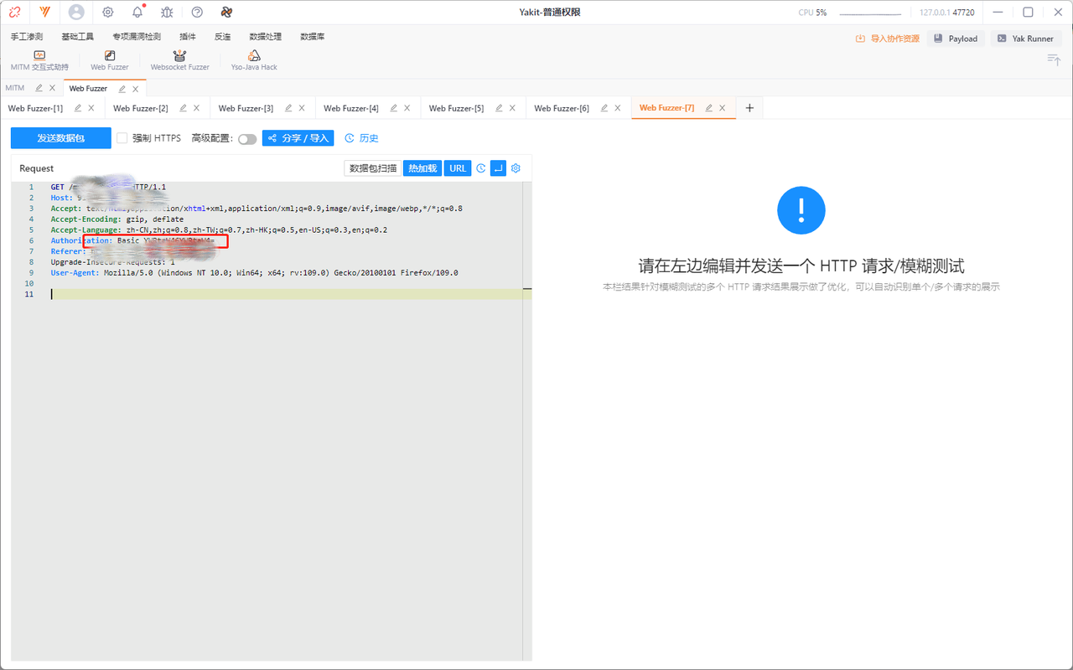Open the 插件 menu
1073x670 pixels.
188,37
